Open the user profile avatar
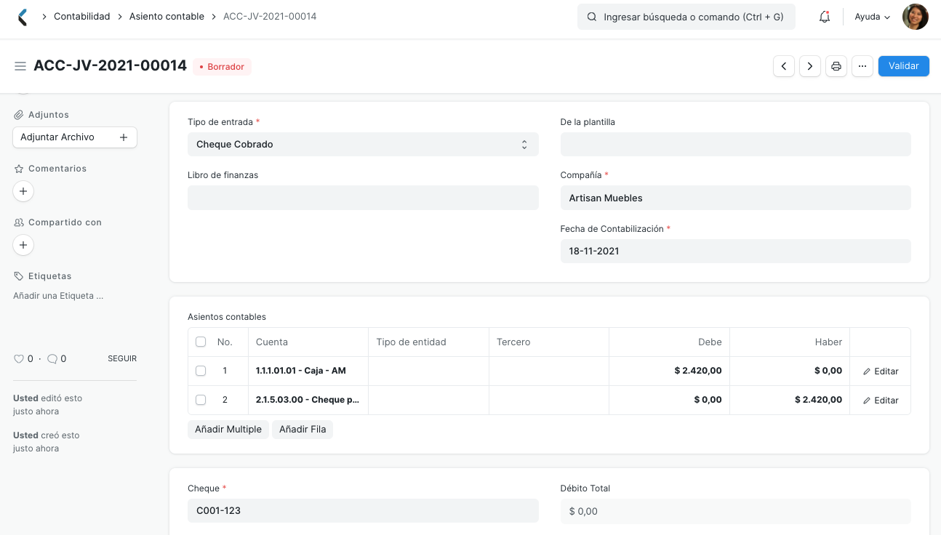This screenshot has width=941, height=535. coord(915,17)
